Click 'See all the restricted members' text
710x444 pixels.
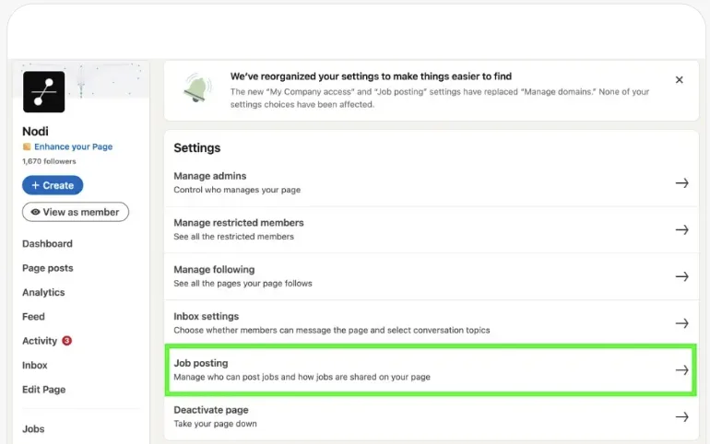click(233, 237)
